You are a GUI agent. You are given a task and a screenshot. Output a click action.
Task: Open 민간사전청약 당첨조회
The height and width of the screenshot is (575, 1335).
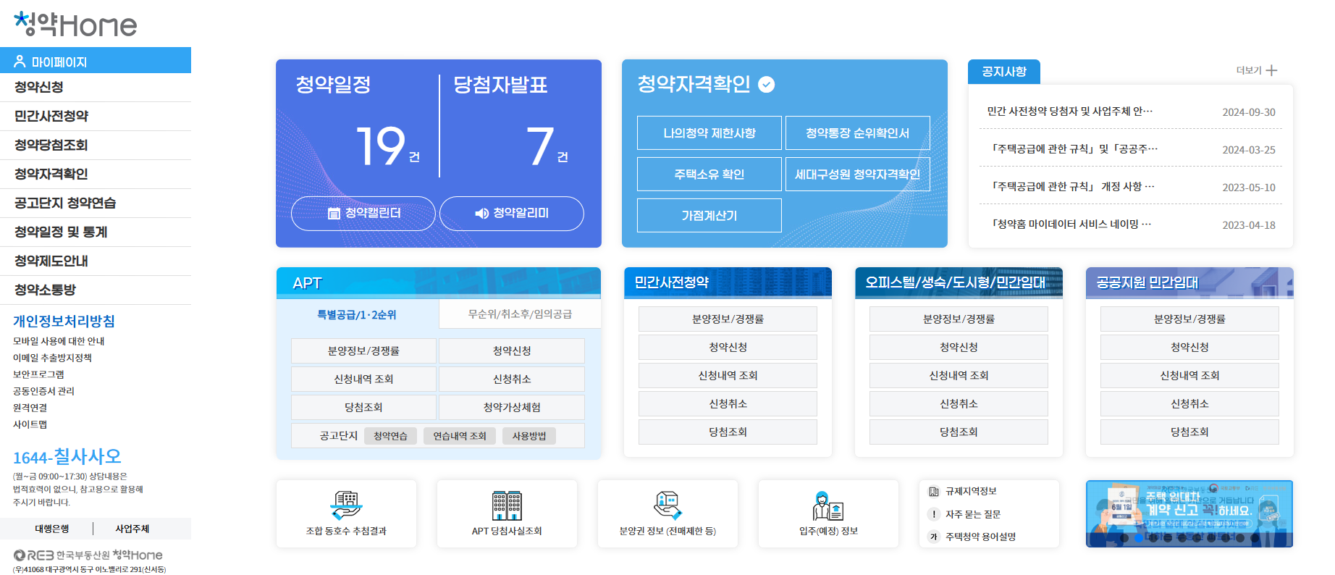[x=728, y=432]
